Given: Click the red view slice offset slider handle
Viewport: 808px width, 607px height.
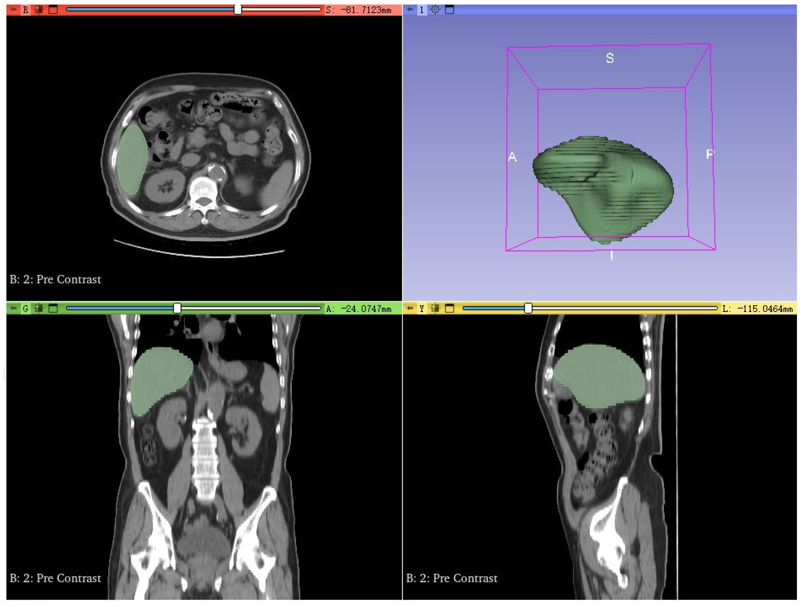Looking at the screenshot, I should (x=238, y=9).
